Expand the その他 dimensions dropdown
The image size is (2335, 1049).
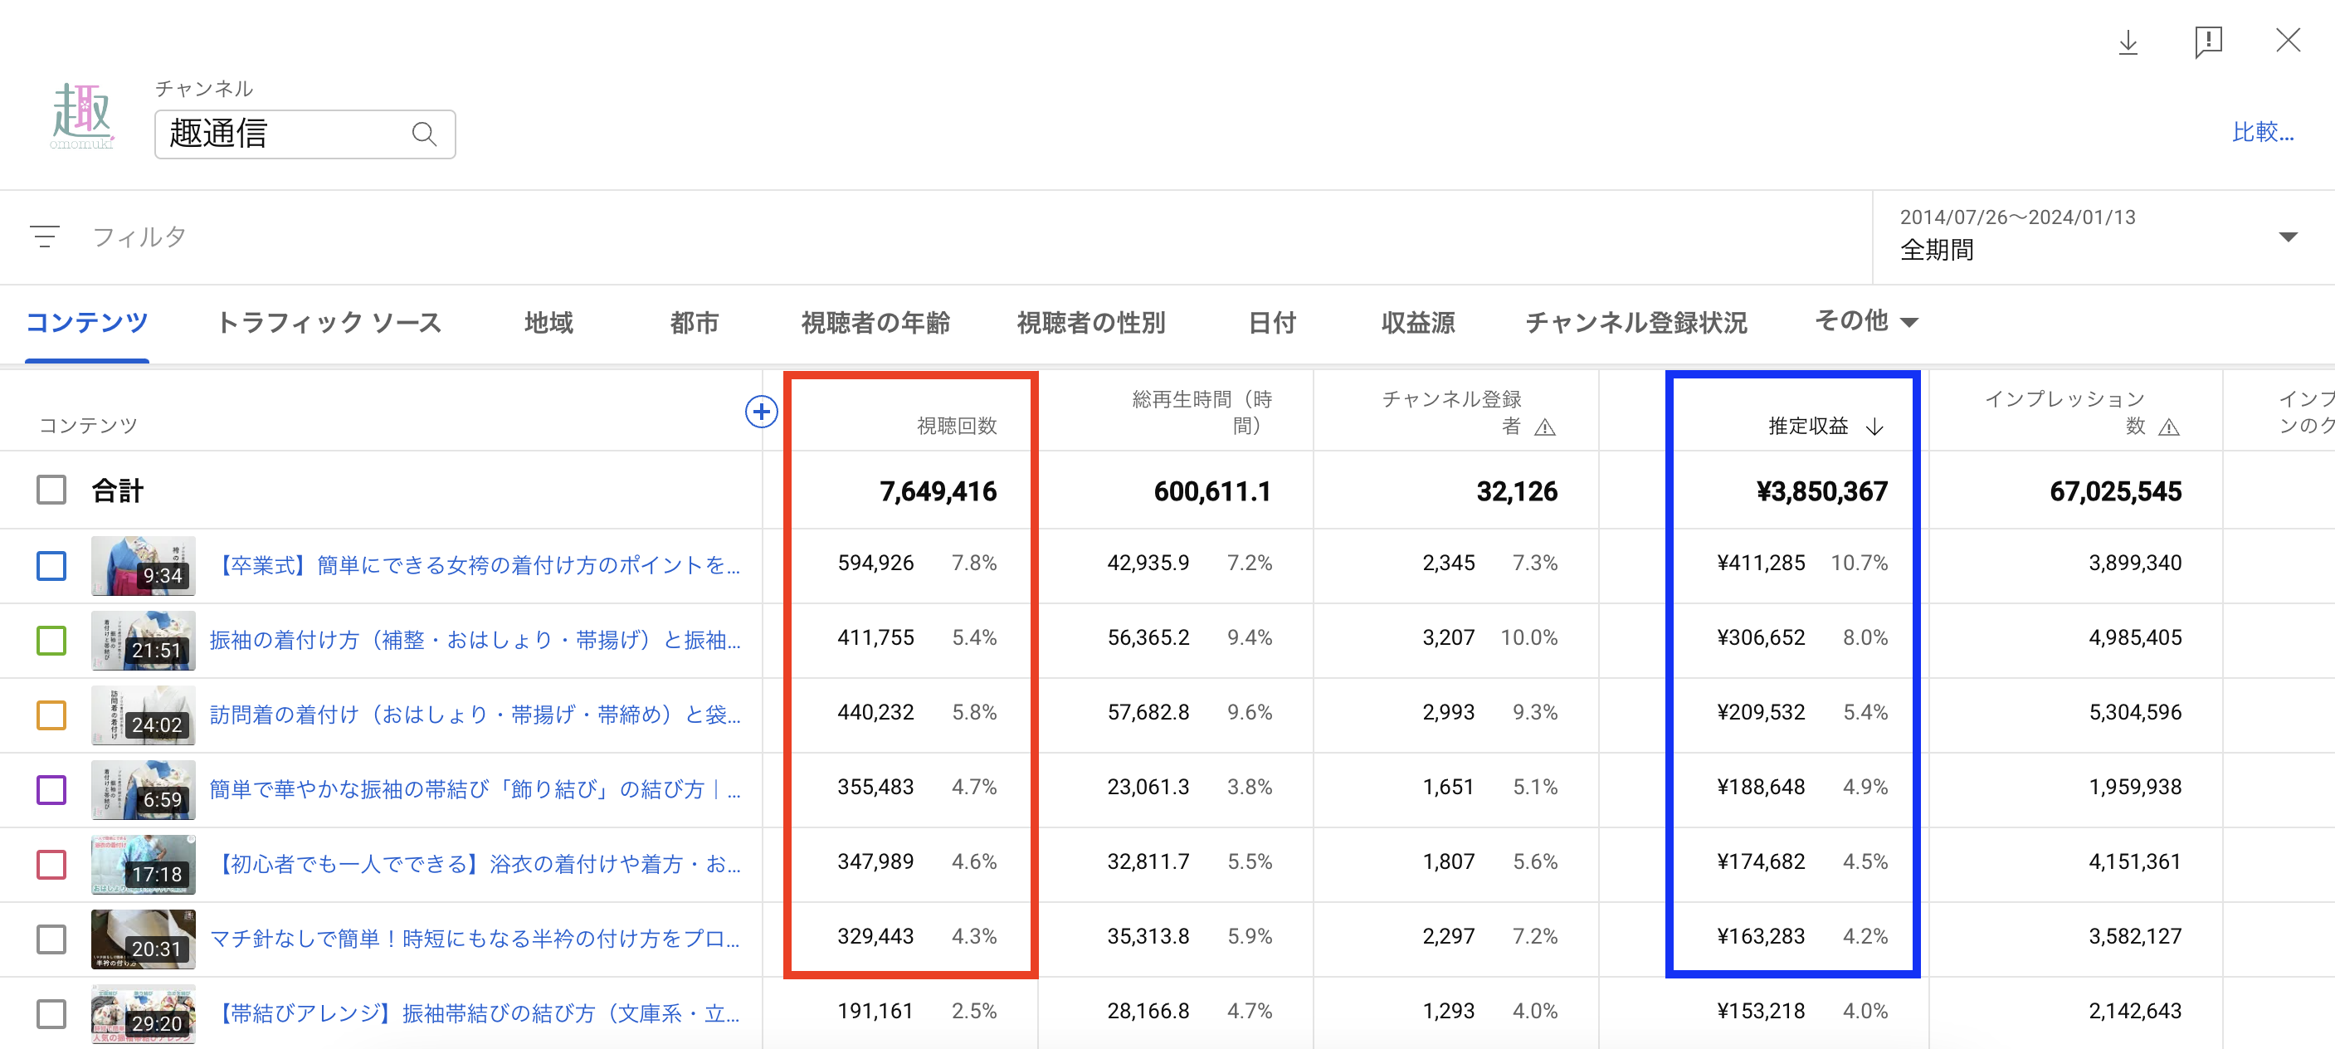[x=1865, y=322]
